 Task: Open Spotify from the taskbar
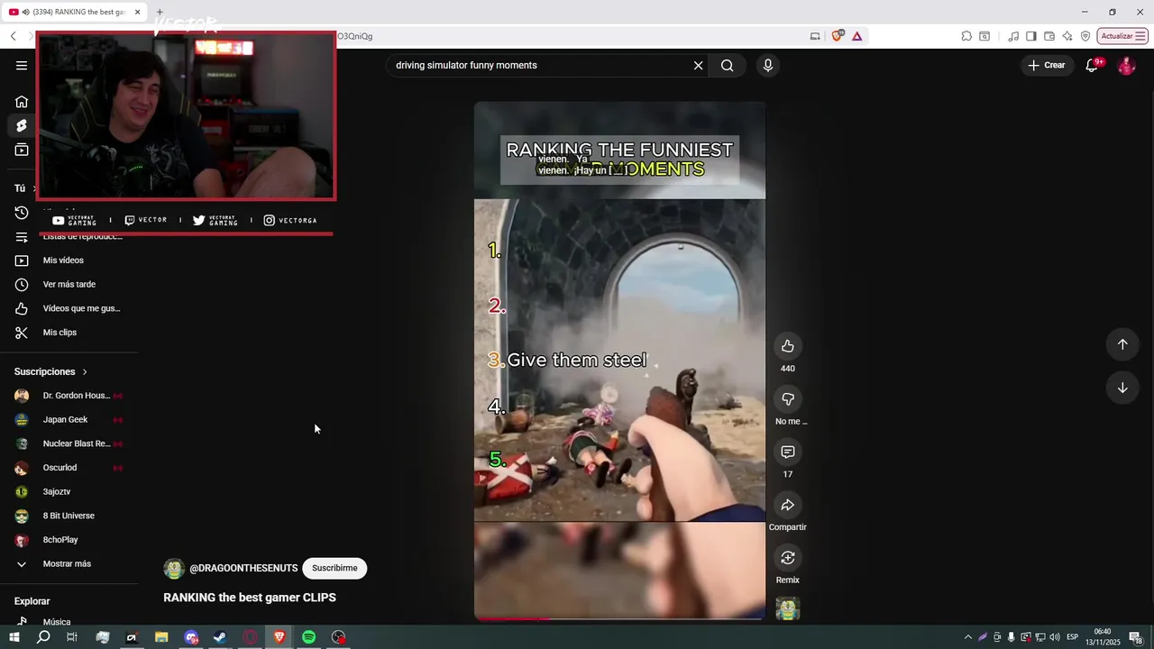308,637
